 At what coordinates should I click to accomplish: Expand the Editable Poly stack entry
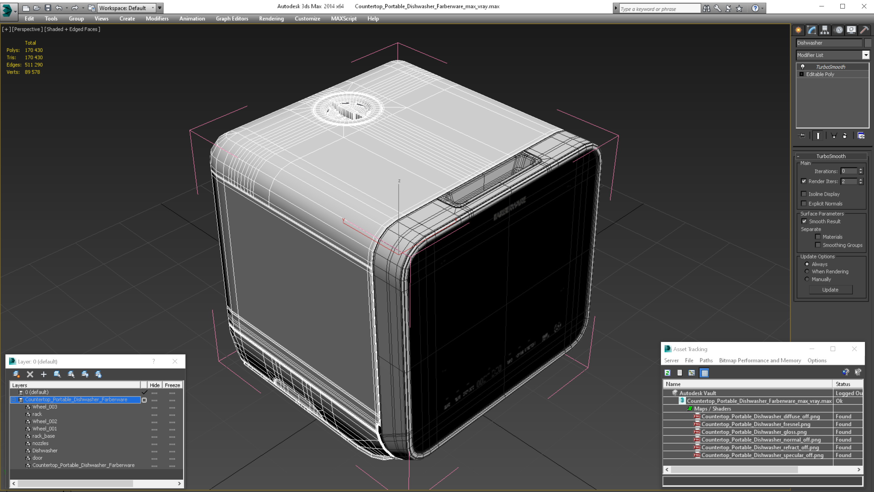click(x=801, y=74)
